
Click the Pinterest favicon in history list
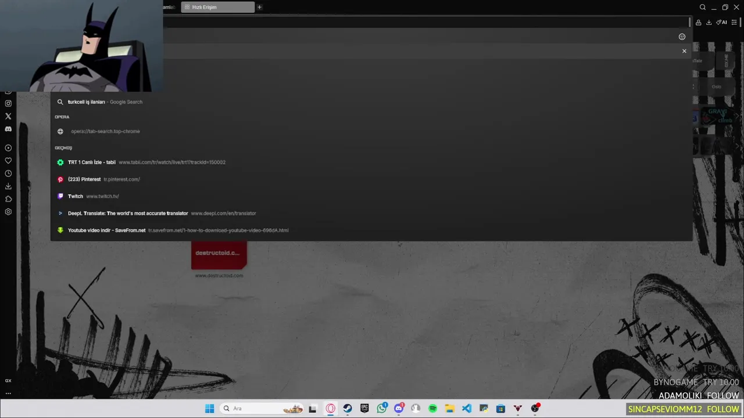point(60,179)
